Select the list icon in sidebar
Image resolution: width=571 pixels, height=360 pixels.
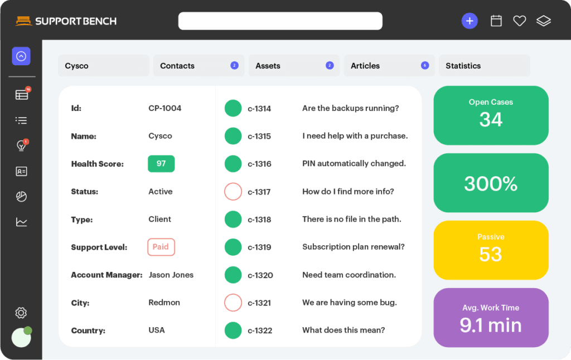[x=21, y=120]
